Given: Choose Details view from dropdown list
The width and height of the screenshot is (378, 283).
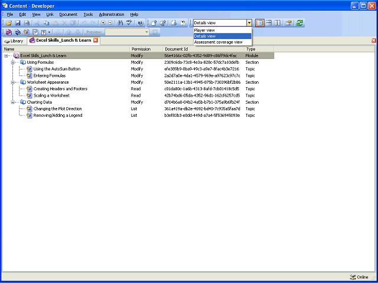Looking at the screenshot, I should 222,36.
